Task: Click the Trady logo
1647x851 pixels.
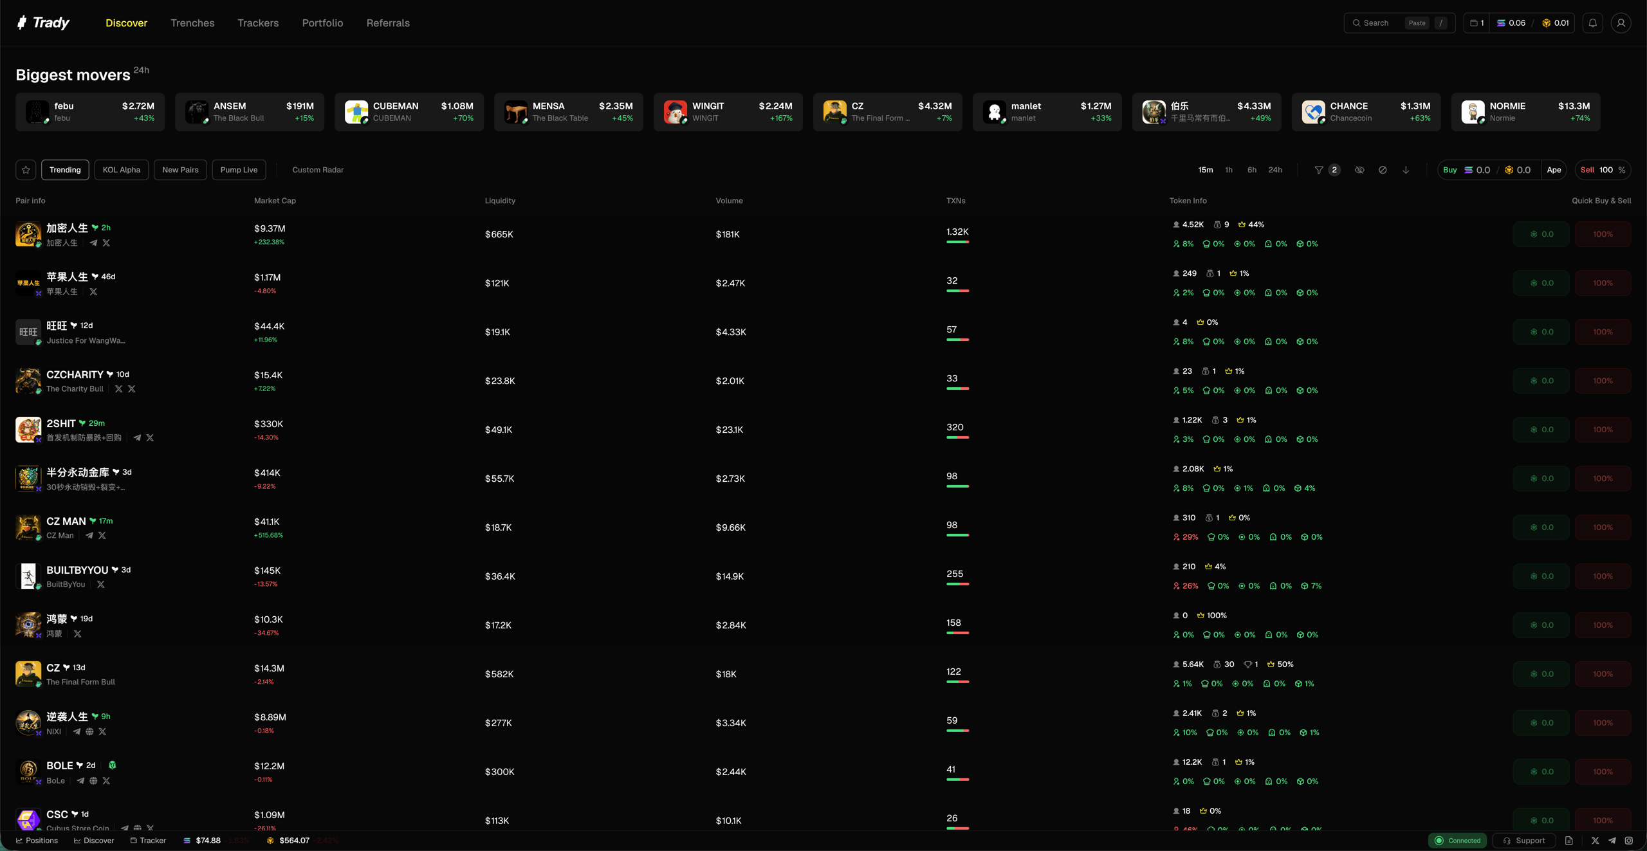Action: pos(42,23)
